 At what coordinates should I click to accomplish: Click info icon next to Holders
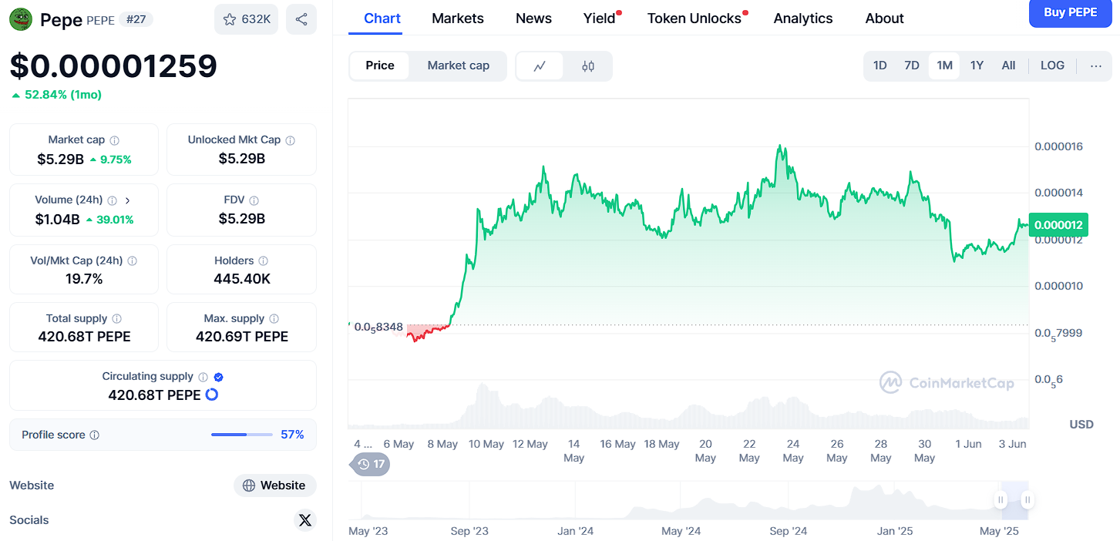(264, 261)
